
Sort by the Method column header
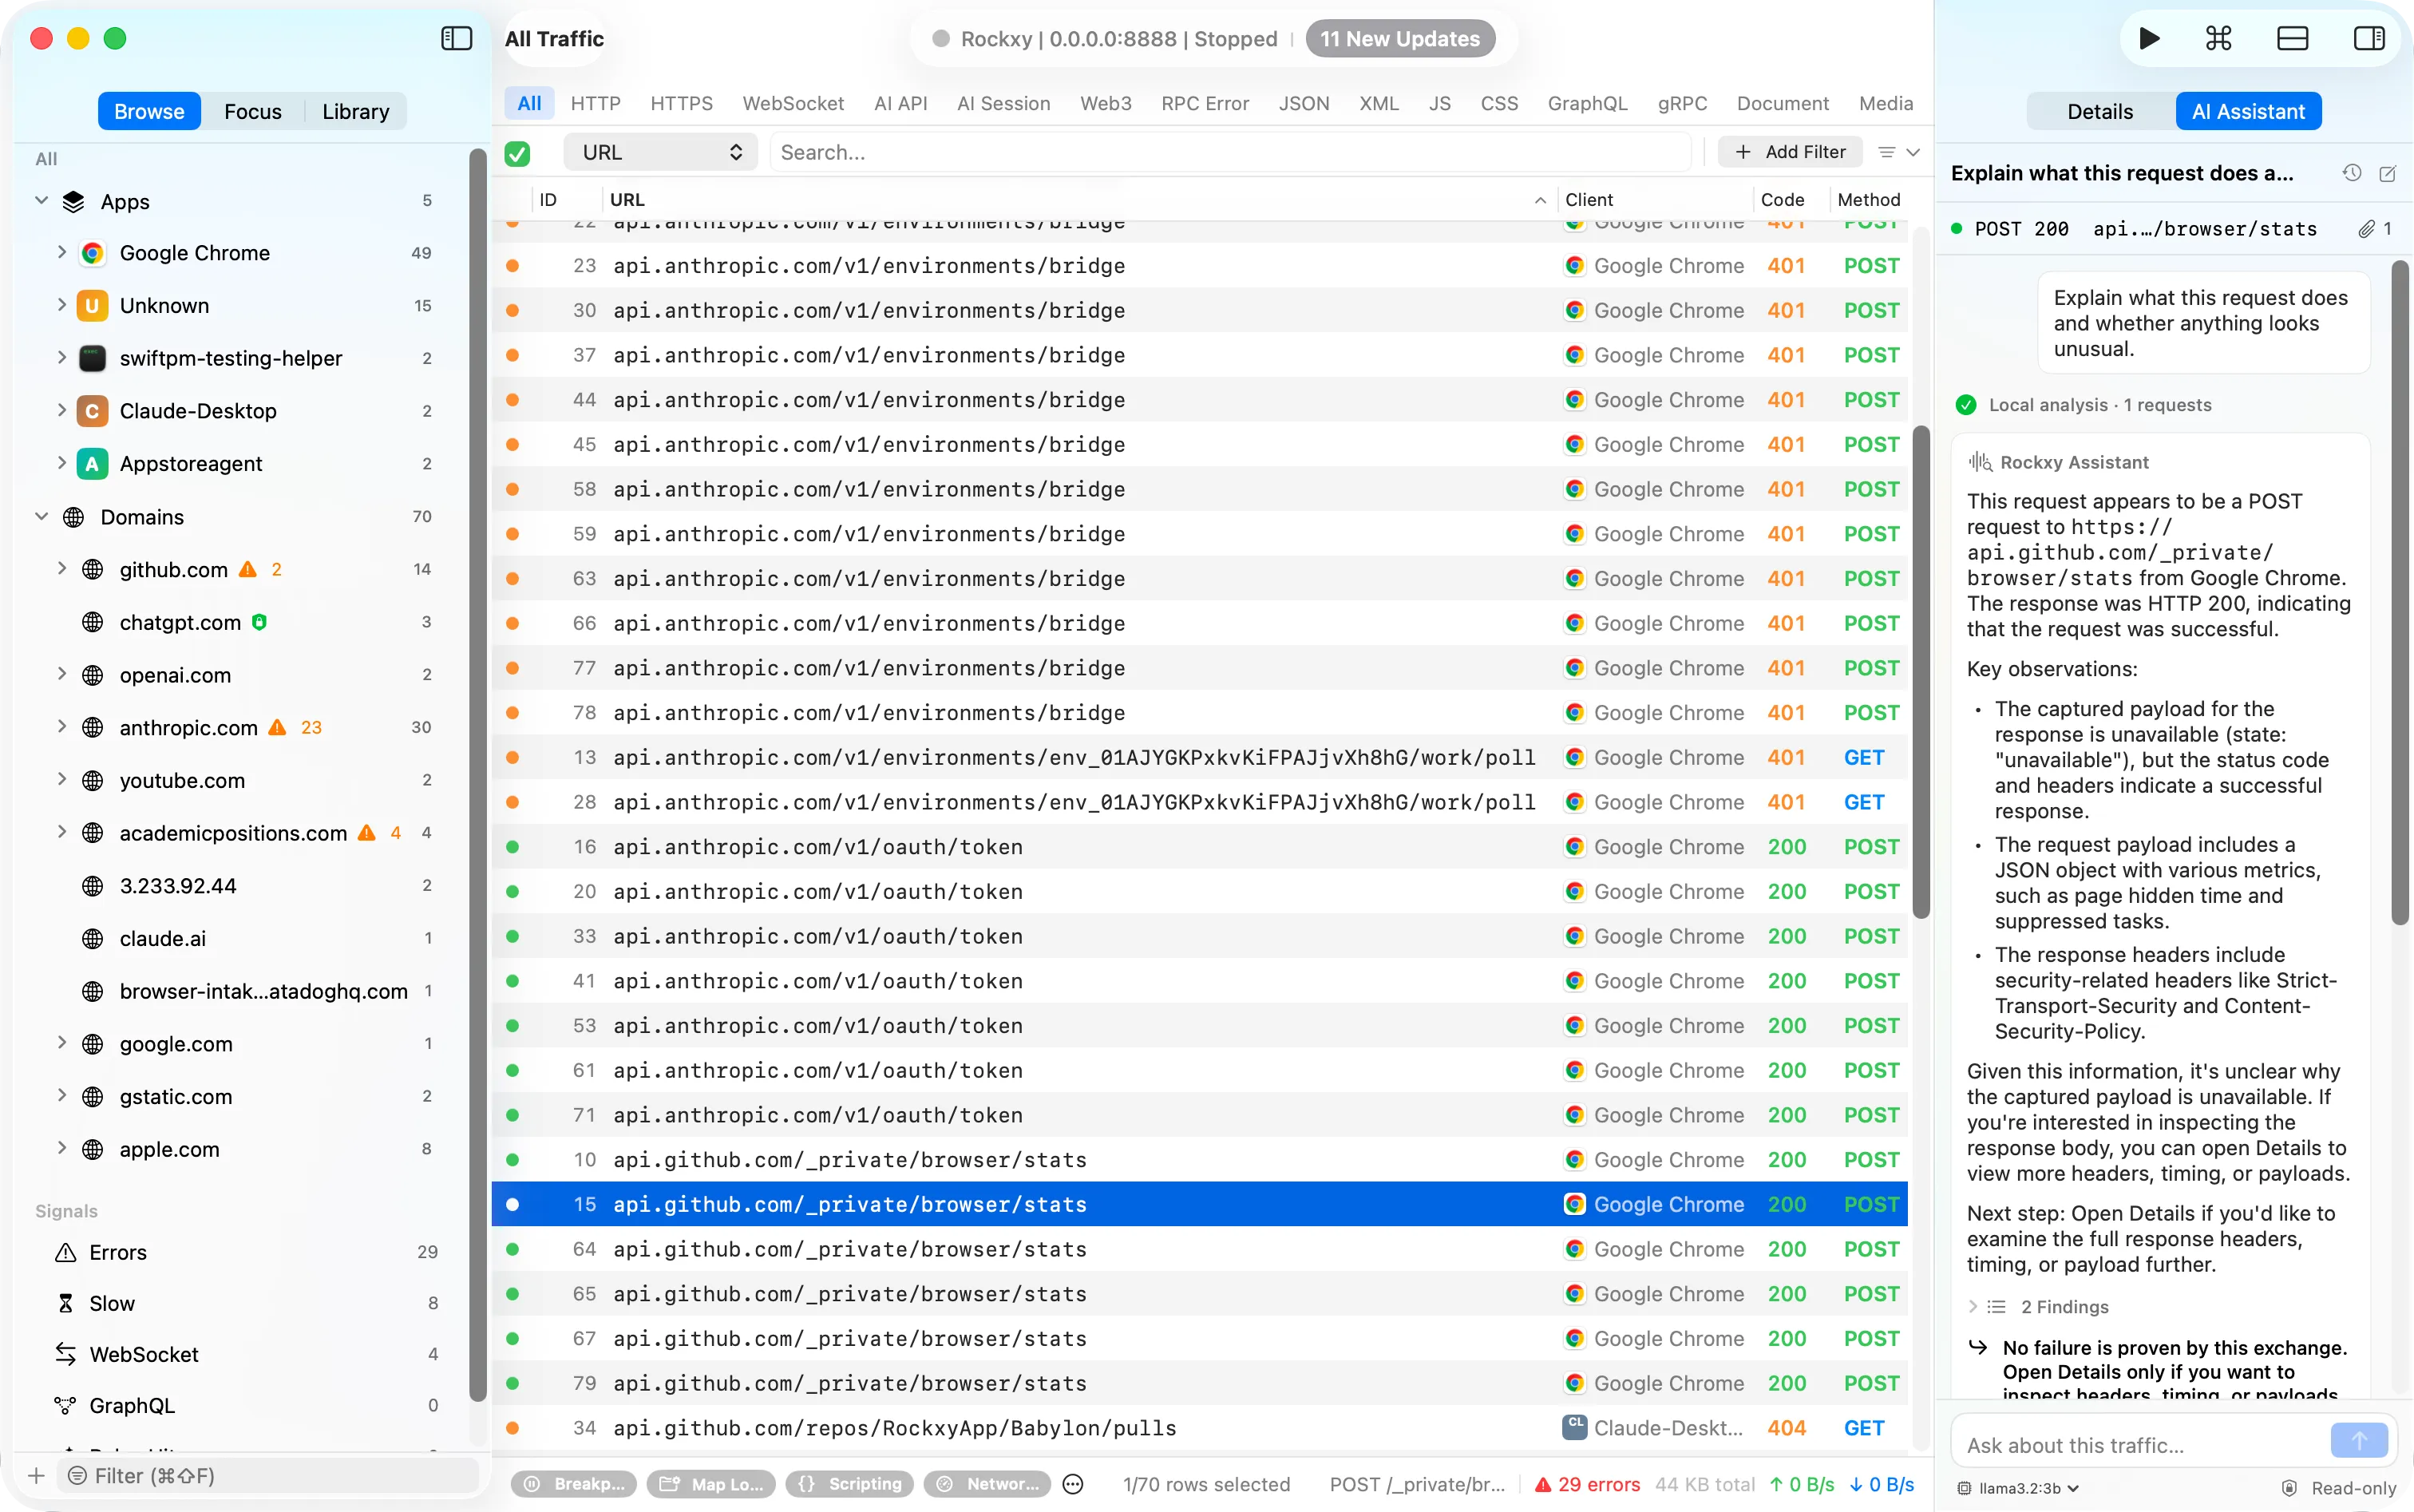pos(1868,200)
